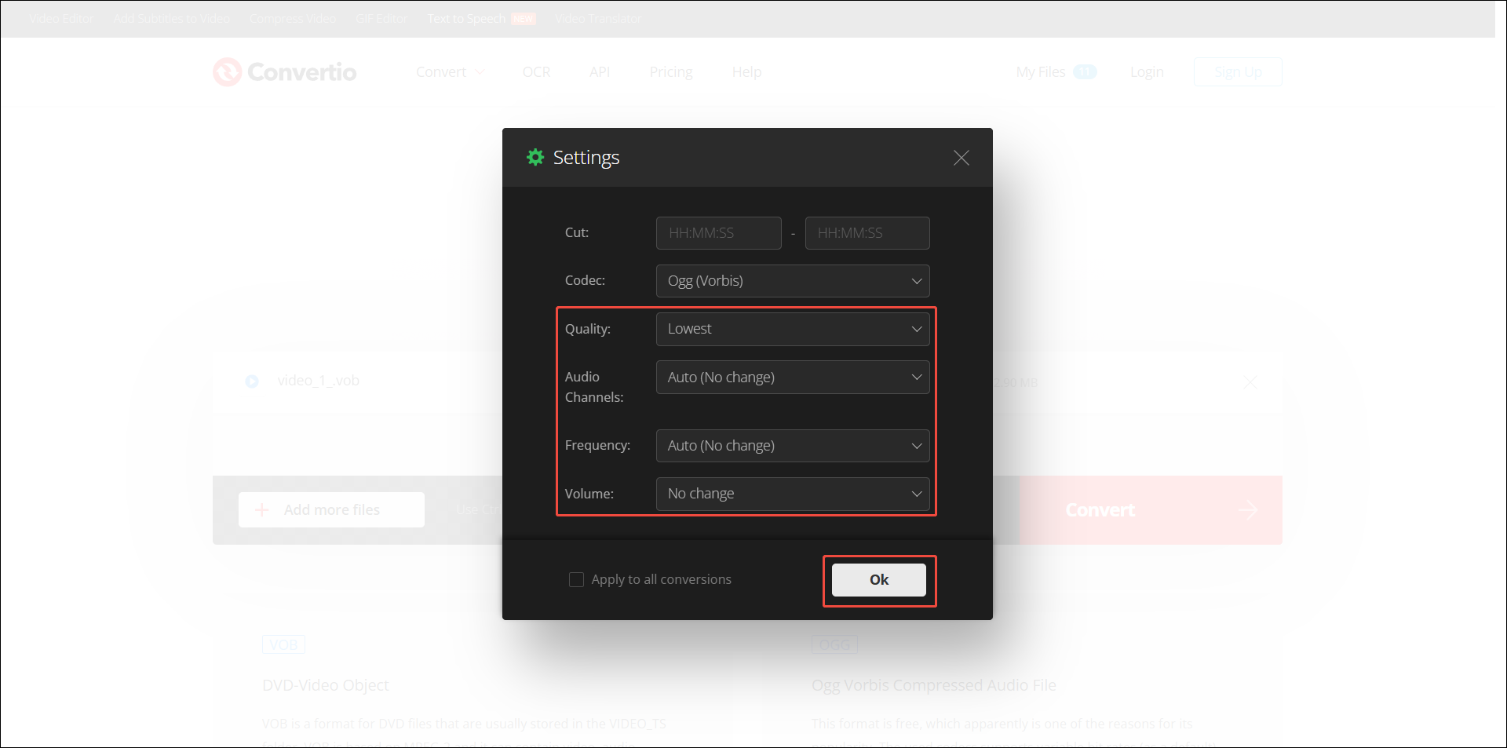Close the Settings dialog with the X
The image size is (1507, 748).
(961, 158)
